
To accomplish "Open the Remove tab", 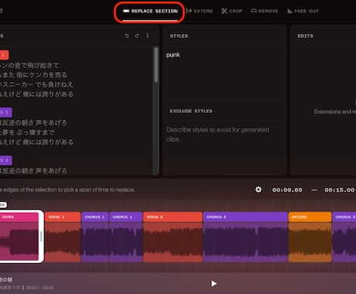I will 265,11.
